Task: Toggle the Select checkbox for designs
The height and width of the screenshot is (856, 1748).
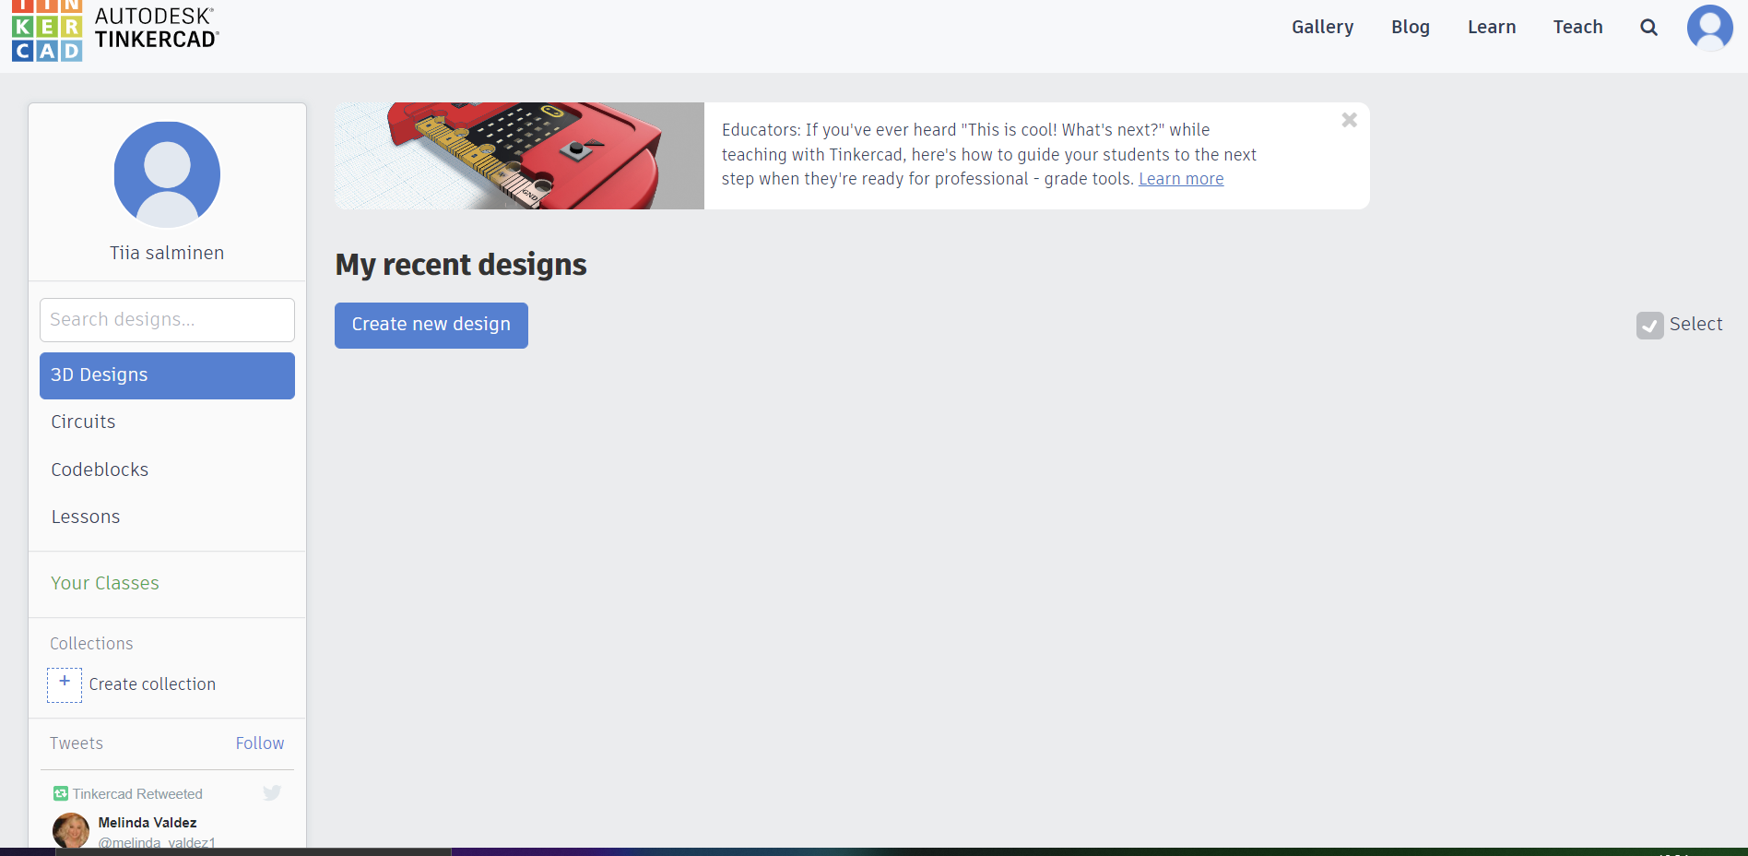Action: coord(1649,325)
